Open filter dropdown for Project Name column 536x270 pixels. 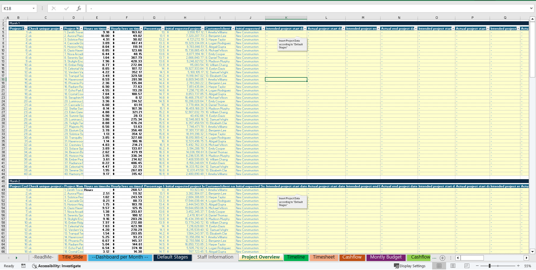(81, 29)
